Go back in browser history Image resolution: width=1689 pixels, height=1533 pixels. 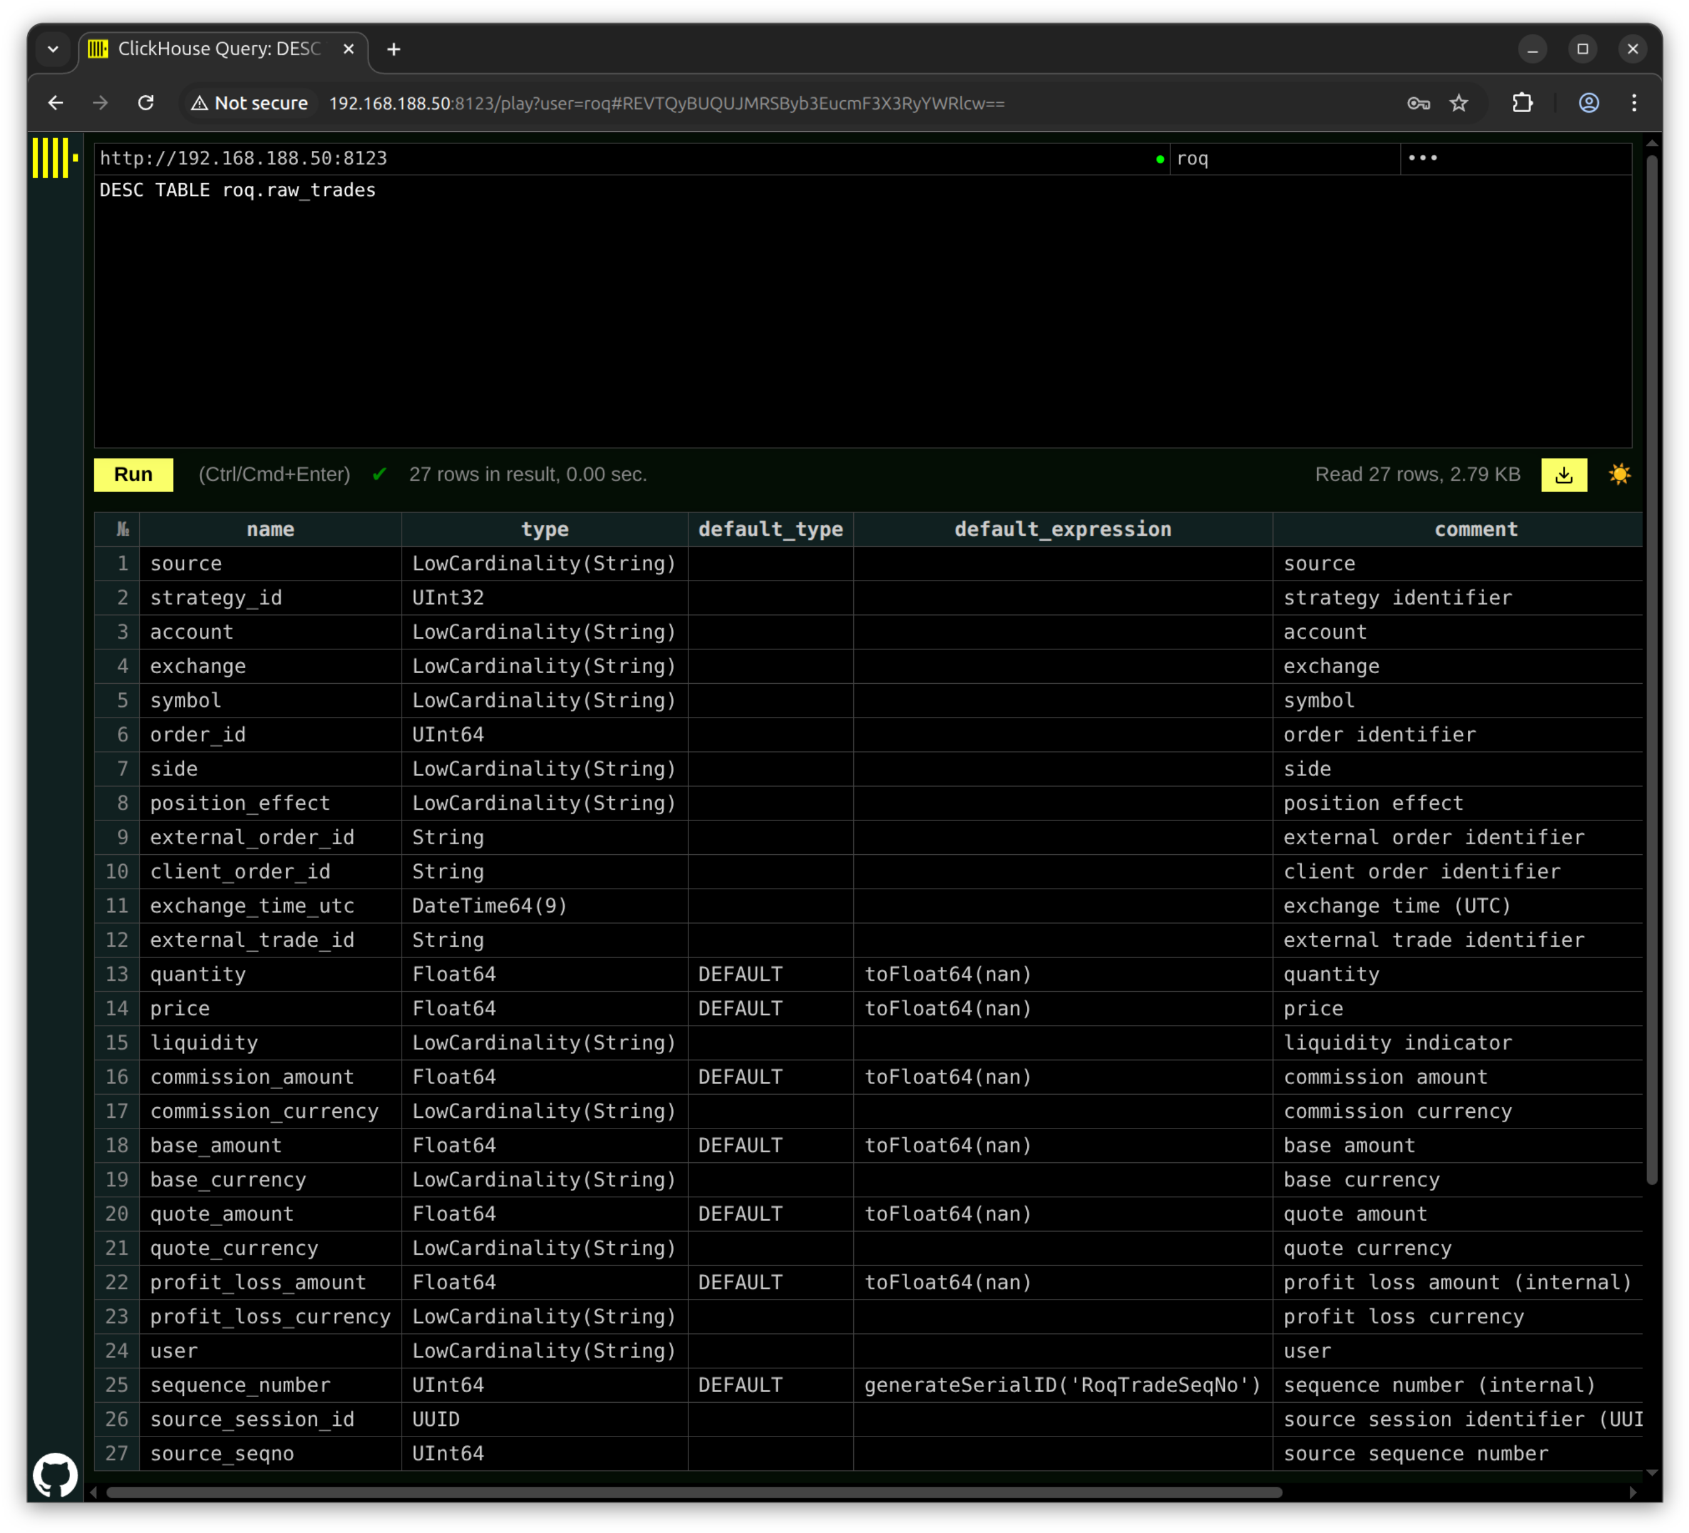[56, 103]
